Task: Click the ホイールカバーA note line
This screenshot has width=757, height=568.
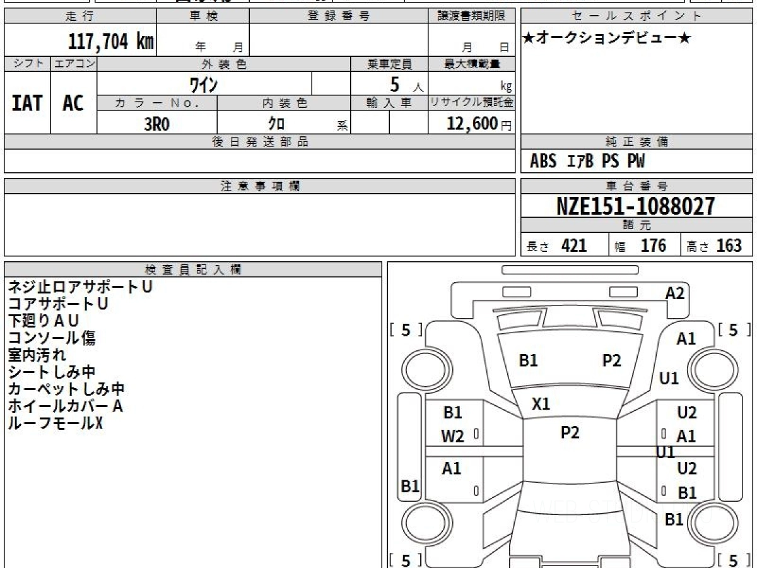Action: (x=65, y=406)
